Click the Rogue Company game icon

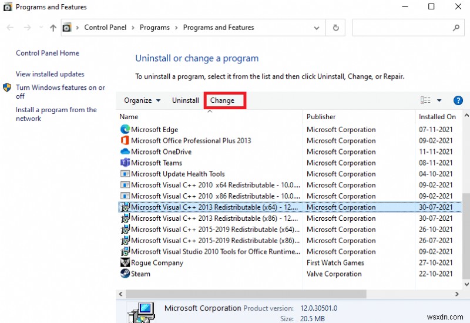(x=125, y=263)
